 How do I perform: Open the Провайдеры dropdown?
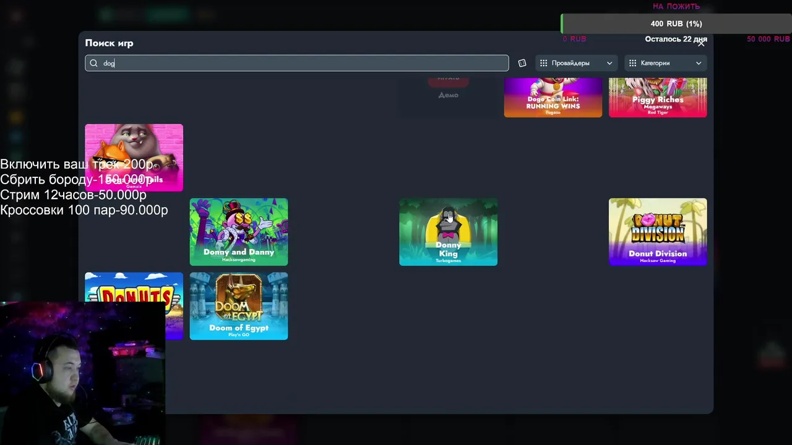[576, 63]
